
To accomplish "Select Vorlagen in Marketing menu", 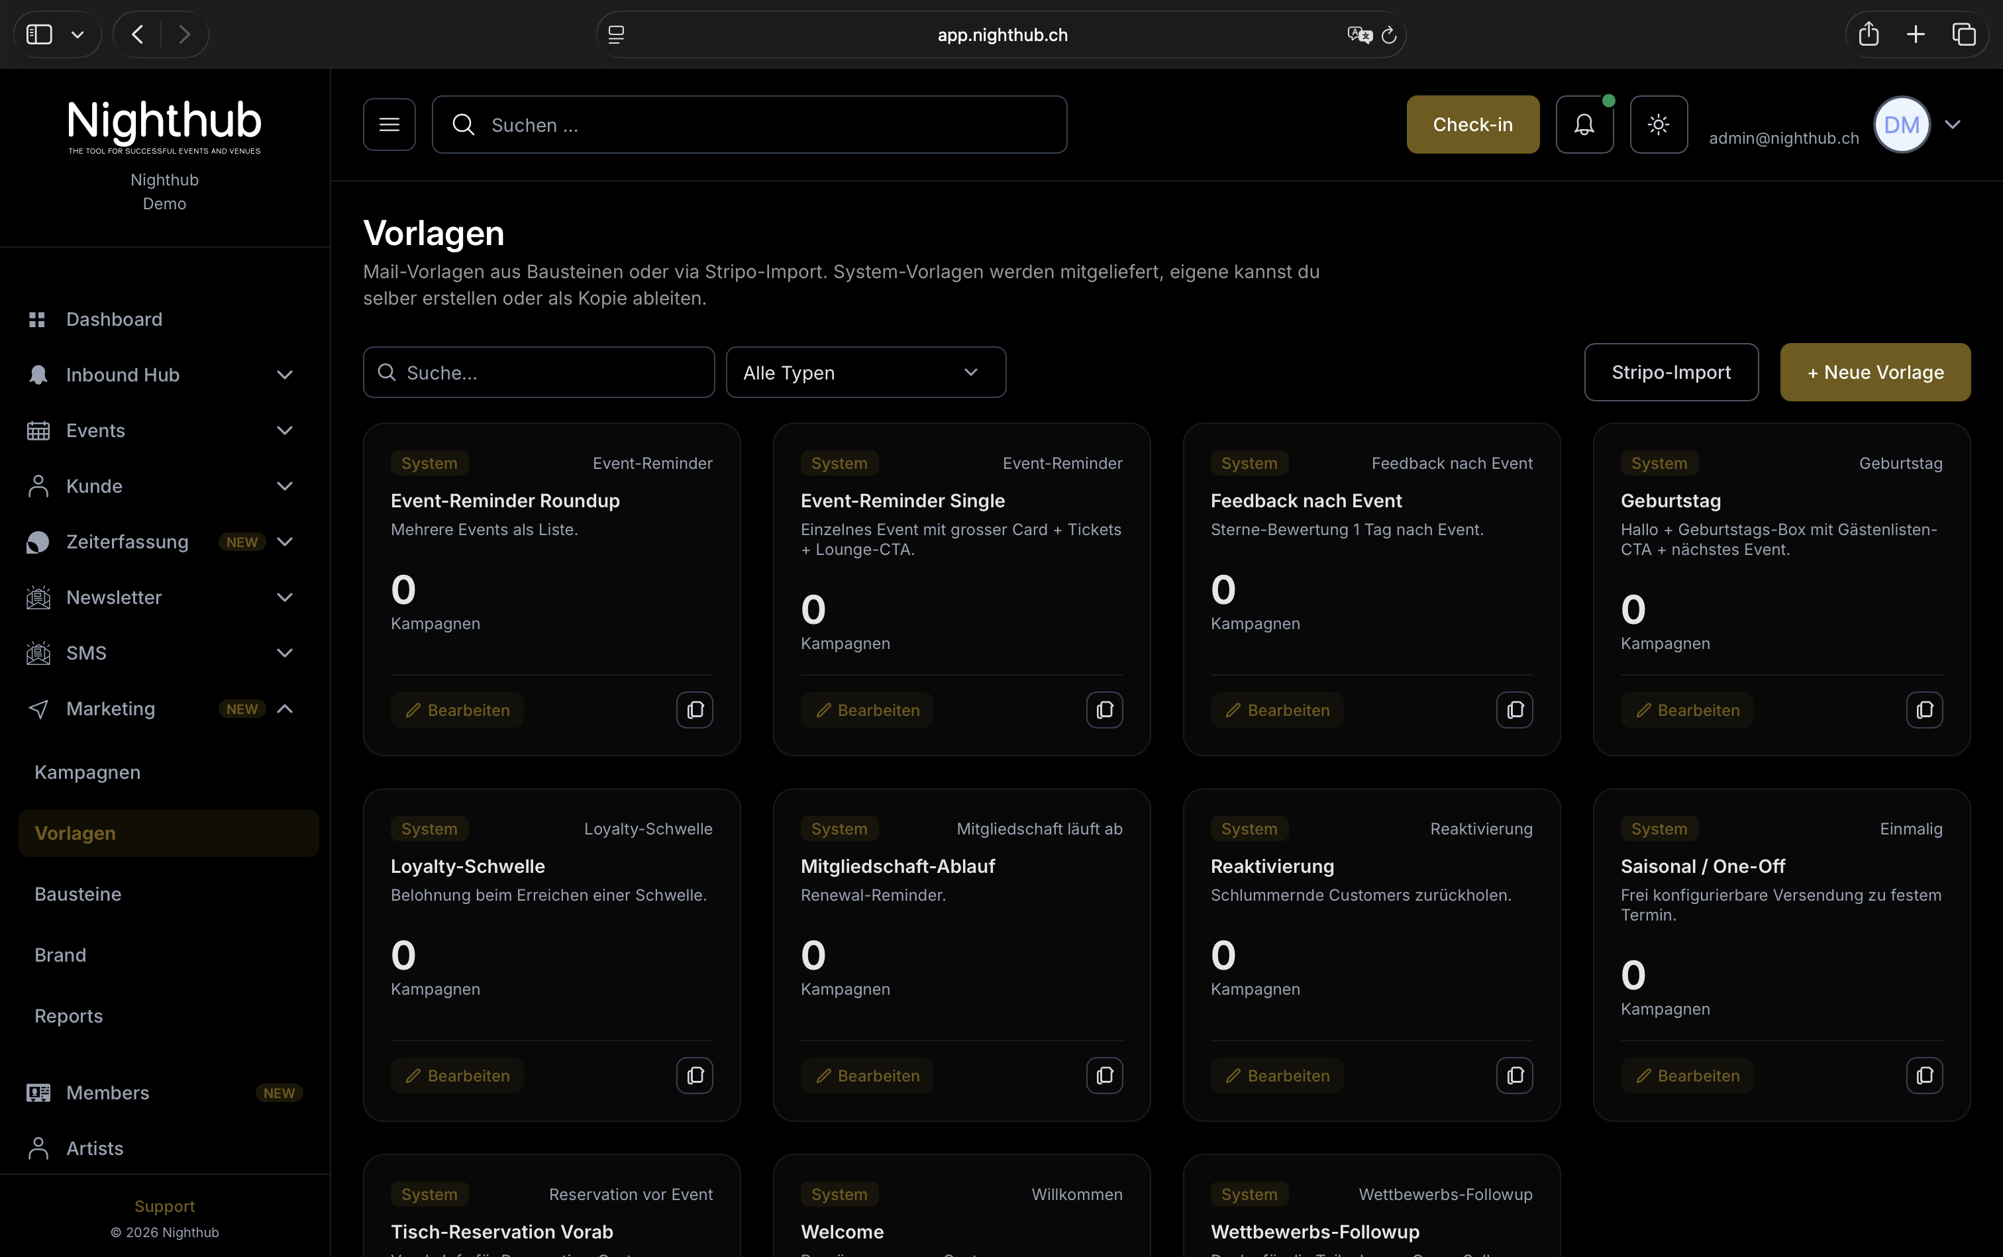I will click(x=169, y=833).
